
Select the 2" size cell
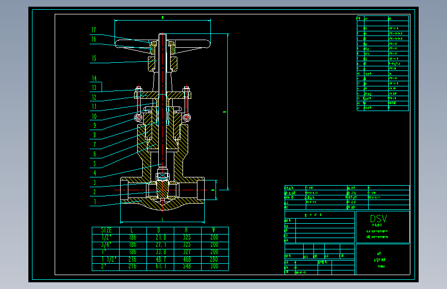coord(104,266)
